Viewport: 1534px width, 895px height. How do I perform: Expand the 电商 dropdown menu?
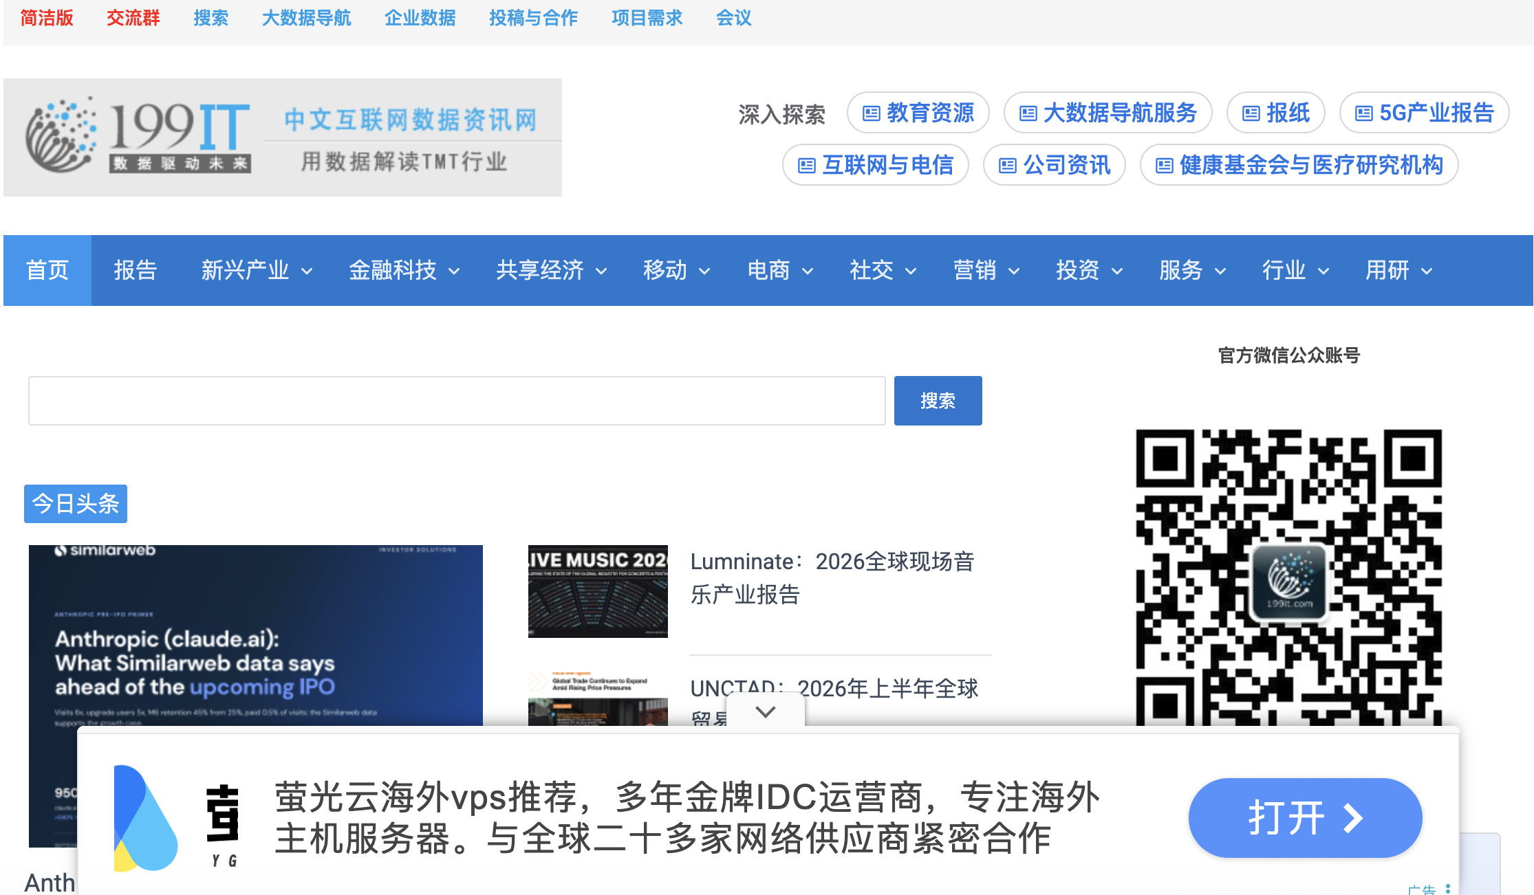click(780, 271)
